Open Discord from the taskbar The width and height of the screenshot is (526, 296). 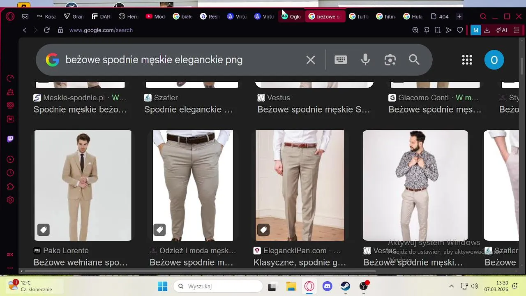click(x=327, y=286)
